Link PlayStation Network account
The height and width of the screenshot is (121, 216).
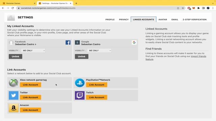(97, 85)
